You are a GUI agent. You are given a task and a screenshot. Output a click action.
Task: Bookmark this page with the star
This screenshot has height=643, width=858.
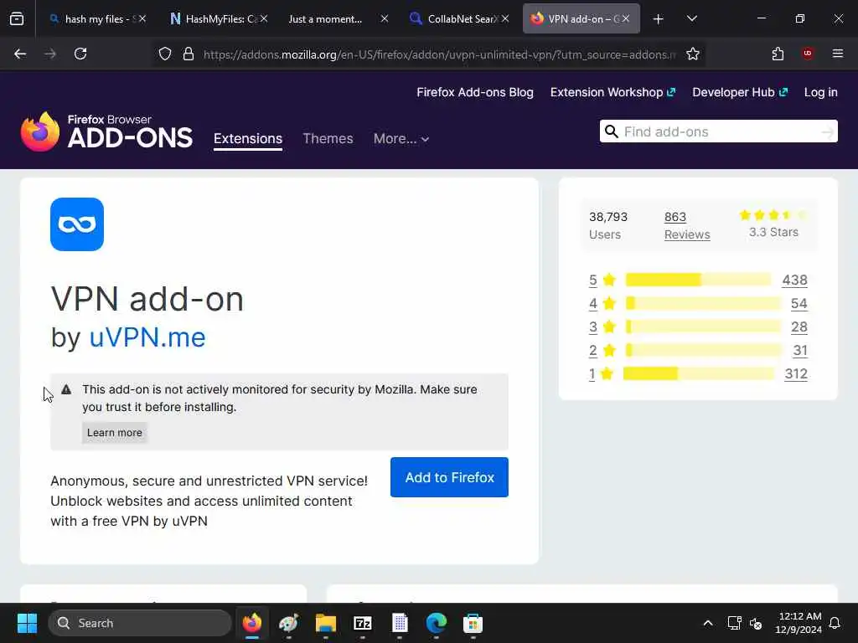click(693, 54)
